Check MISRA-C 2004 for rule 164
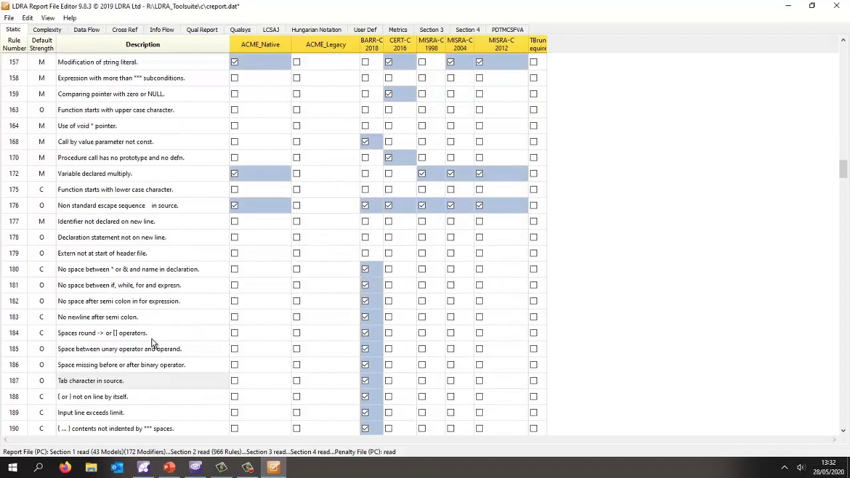The height and width of the screenshot is (478, 850). tap(451, 125)
